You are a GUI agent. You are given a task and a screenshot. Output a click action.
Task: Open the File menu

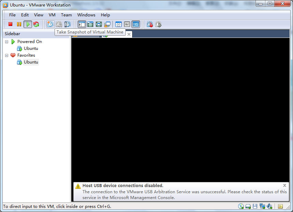point(12,15)
